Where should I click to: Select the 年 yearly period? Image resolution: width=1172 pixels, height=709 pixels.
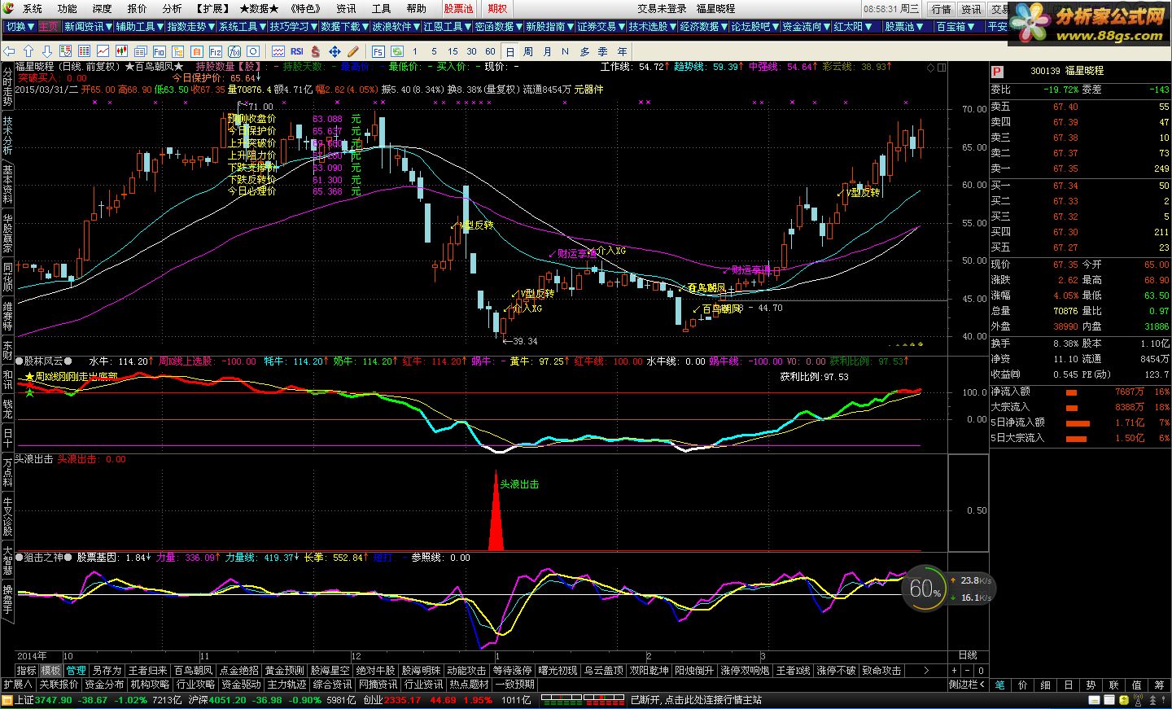(x=623, y=51)
